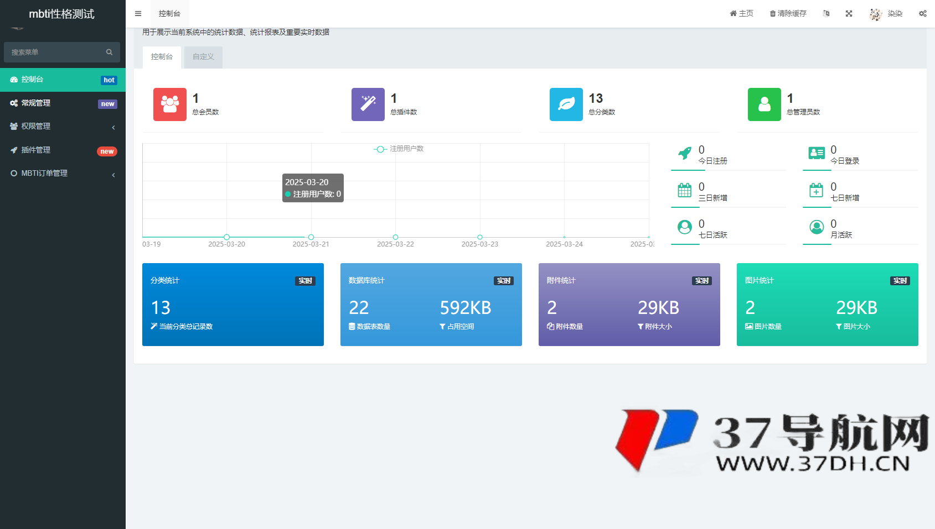Click the red total members icon

click(x=169, y=104)
